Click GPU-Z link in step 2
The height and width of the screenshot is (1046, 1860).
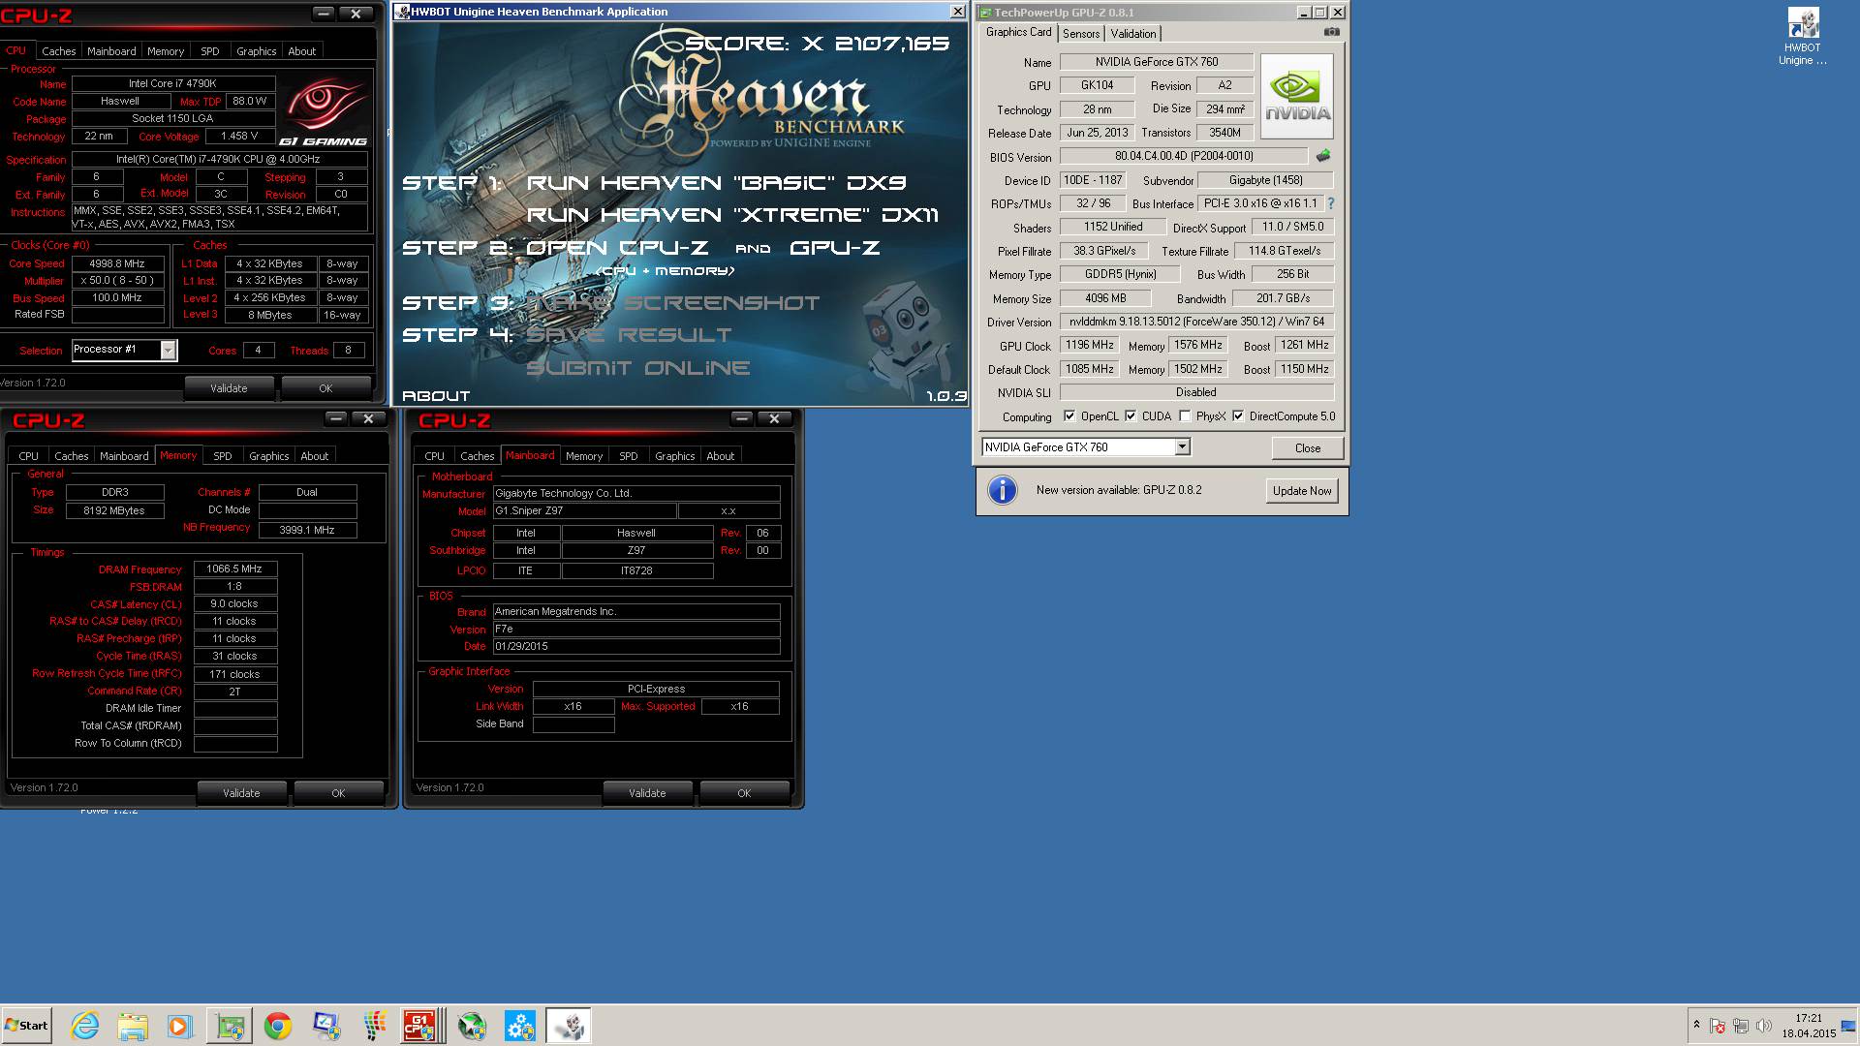(x=835, y=248)
